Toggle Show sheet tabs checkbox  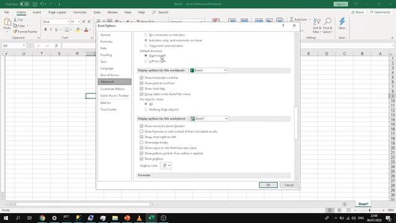pos(142,89)
